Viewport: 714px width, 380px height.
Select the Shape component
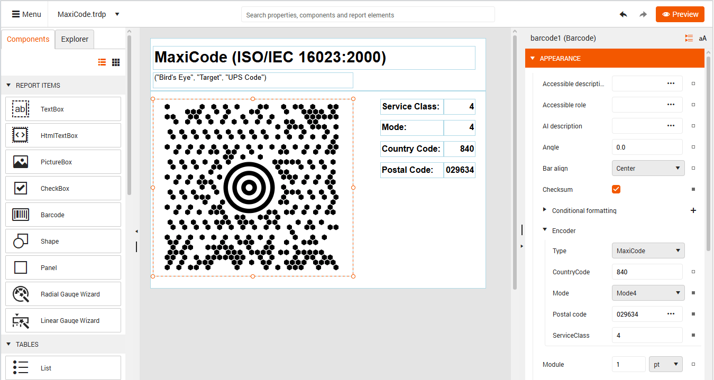(x=63, y=241)
